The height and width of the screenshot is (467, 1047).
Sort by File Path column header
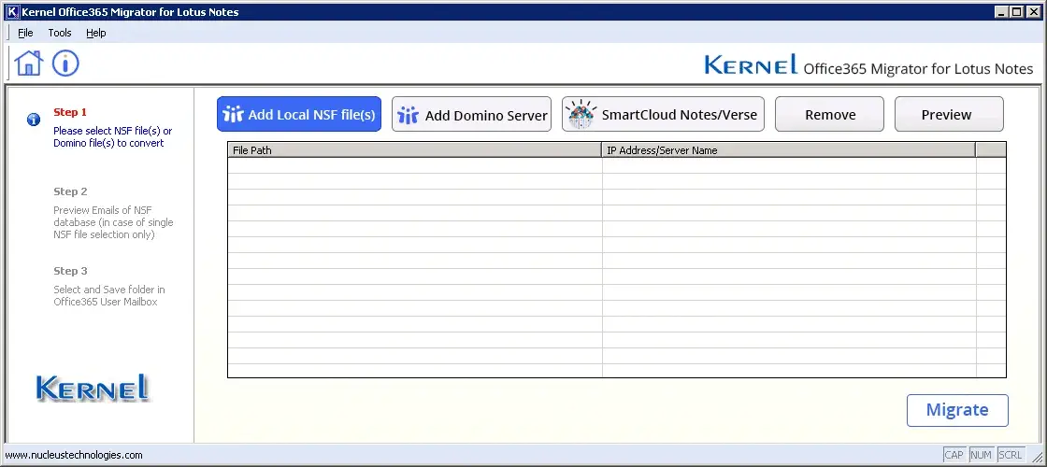[x=414, y=150]
